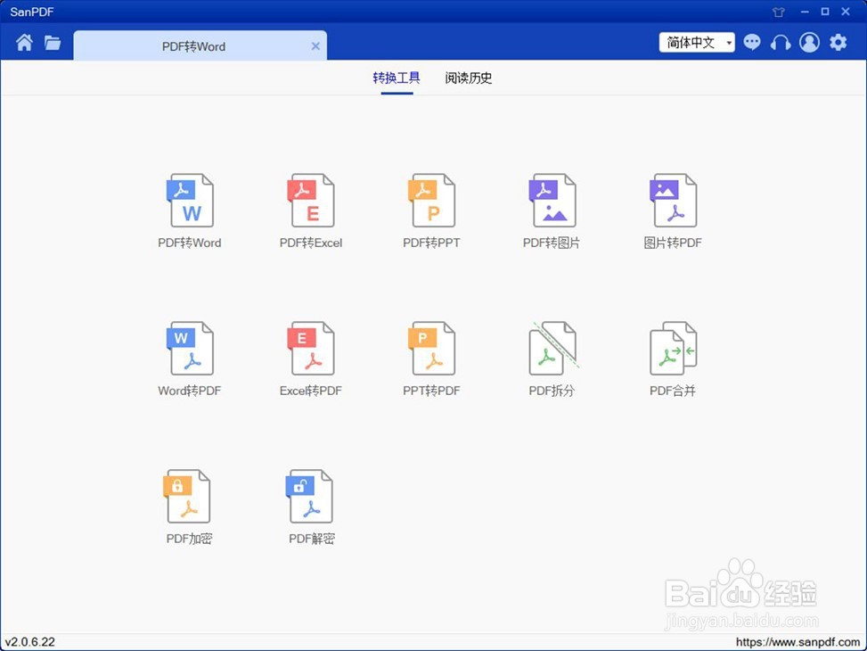
Task: Click the 图片转PDF label text
Action: pos(673,243)
